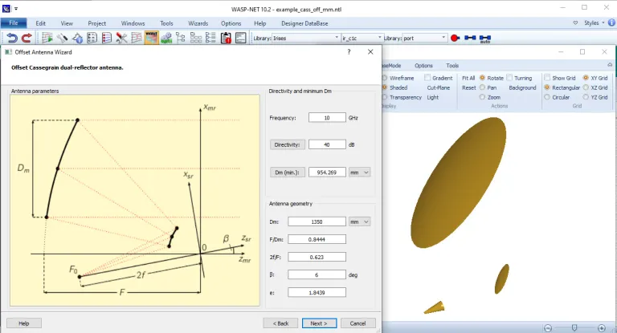The image size is (617, 333).
Task: Click the clipboard with red badge icon
Action: [226, 38]
